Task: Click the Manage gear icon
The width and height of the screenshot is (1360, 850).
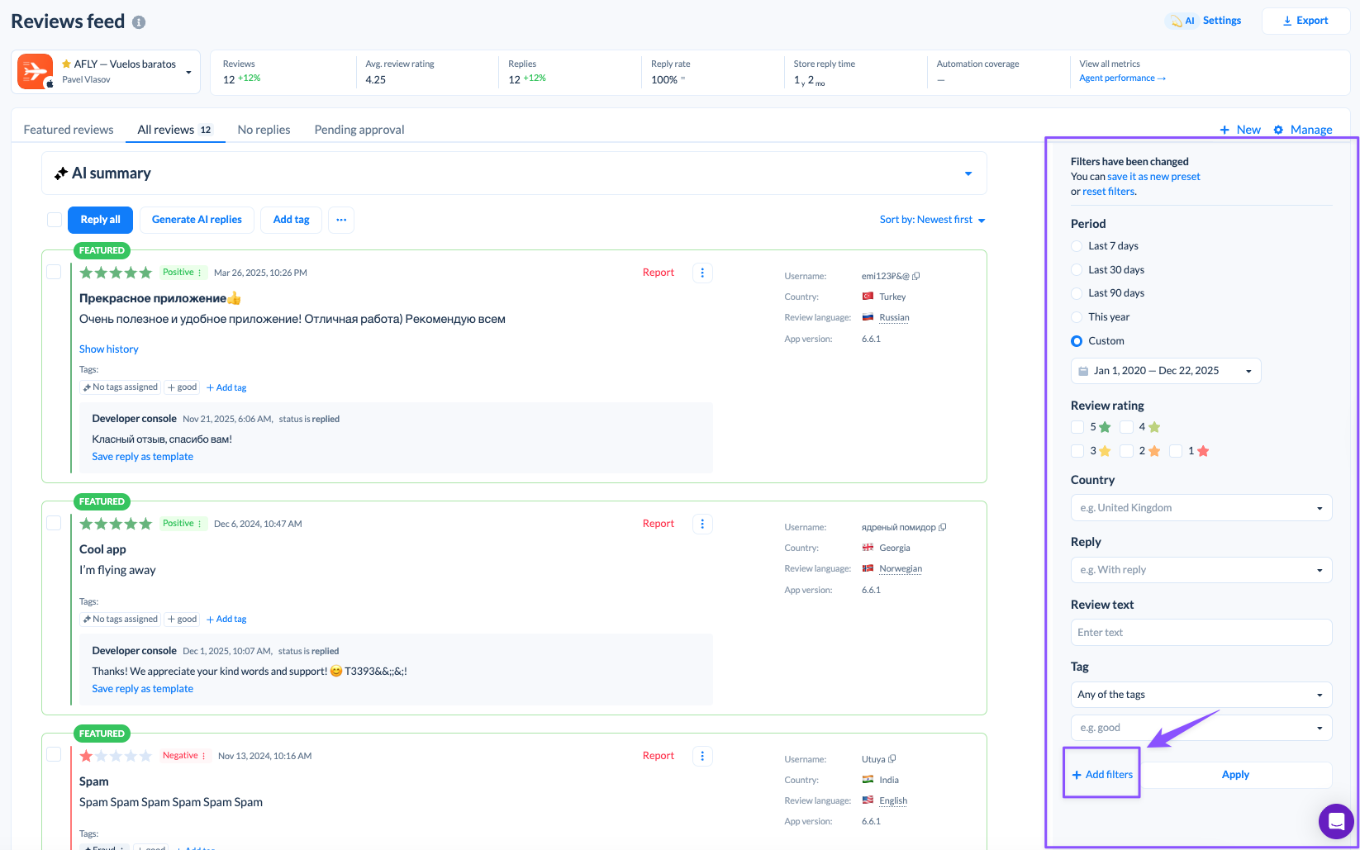Action: [1278, 130]
